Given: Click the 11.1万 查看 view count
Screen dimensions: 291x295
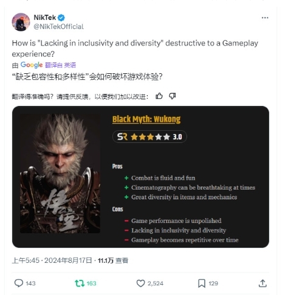Looking at the screenshot, I should [113, 260].
